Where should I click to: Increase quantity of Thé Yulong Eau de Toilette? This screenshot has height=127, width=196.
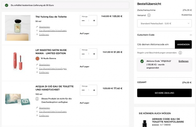click(94, 21)
